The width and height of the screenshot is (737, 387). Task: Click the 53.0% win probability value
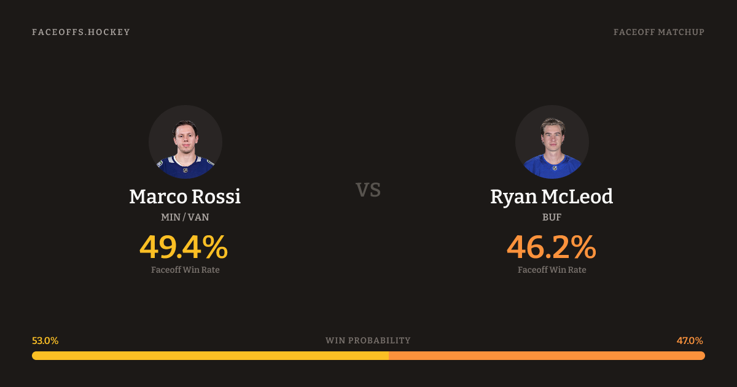click(45, 340)
